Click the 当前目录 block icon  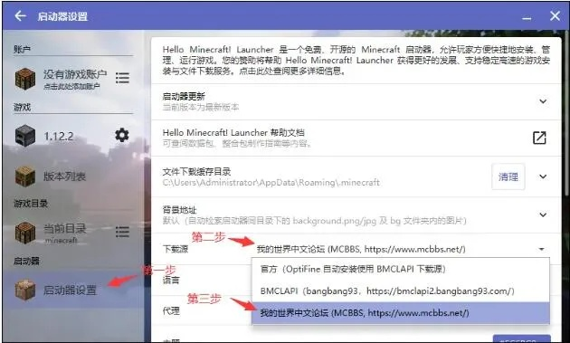25,233
